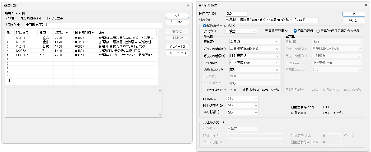The image size is (371, 152).
Task: Click OK in the 開口詳細編集 dialog
Action: 354,14
